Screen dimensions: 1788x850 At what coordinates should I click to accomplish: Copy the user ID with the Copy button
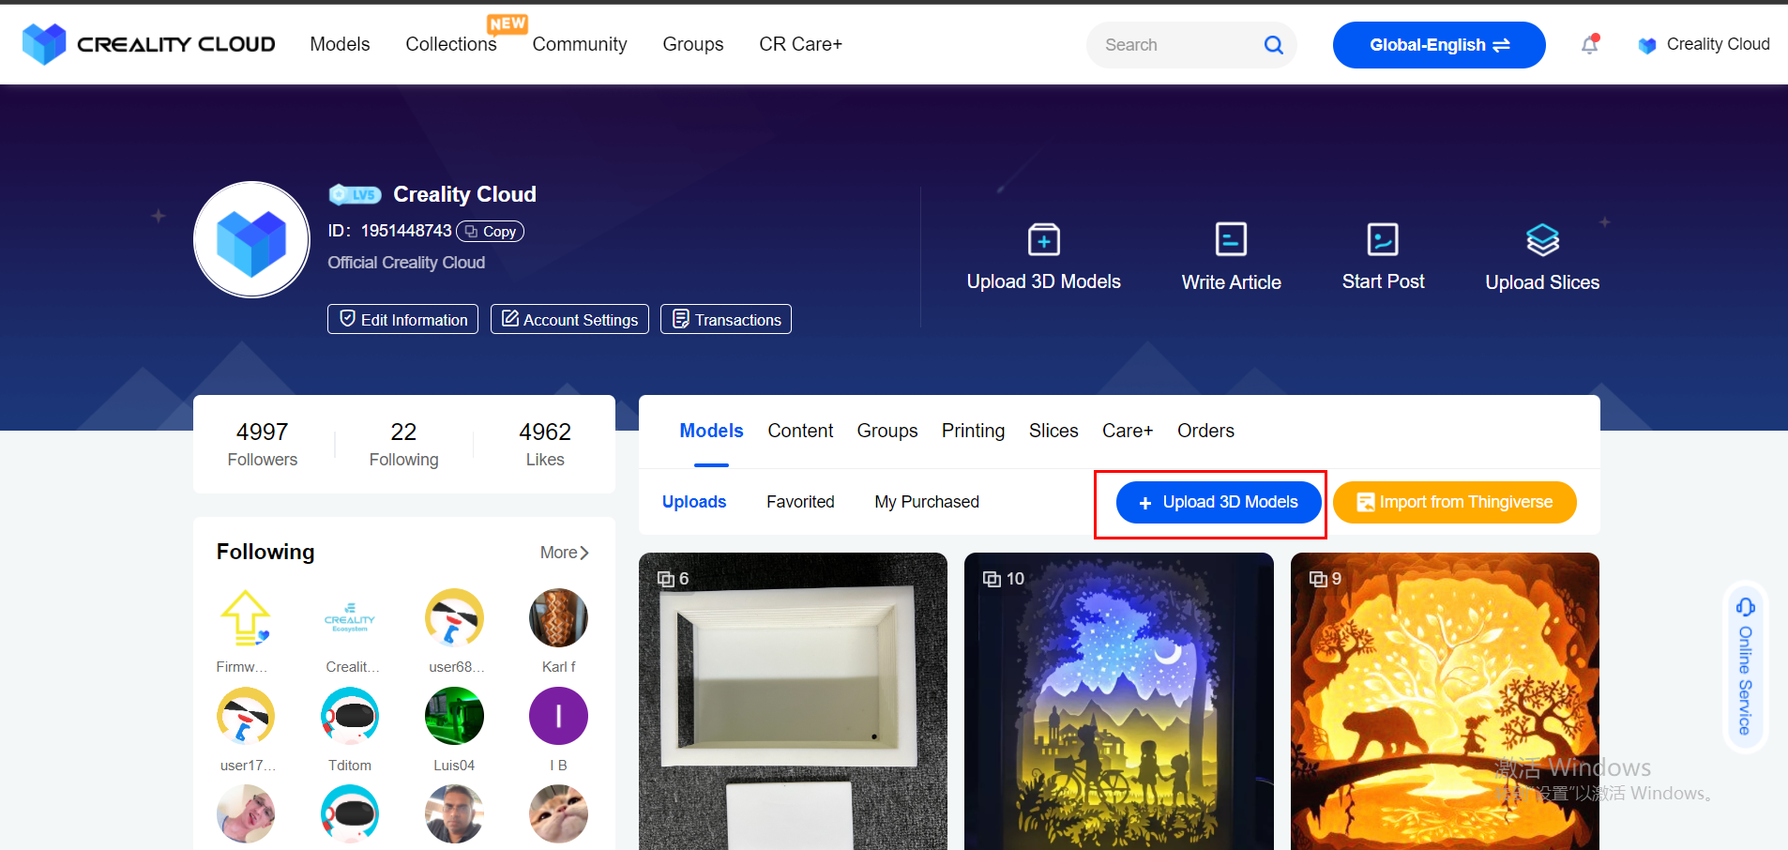pyautogui.click(x=489, y=231)
